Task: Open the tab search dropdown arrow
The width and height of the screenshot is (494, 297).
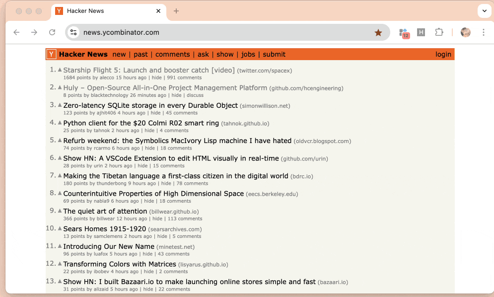Action: (x=484, y=11)
